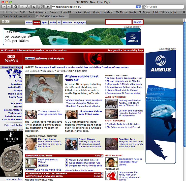Open the RSS feed badge in address bar

pyautogui.click(x=139, y=7)
